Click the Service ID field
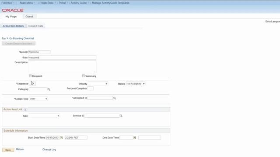The width and height of the screenshot is (280, 157). (x=102, y=116)
